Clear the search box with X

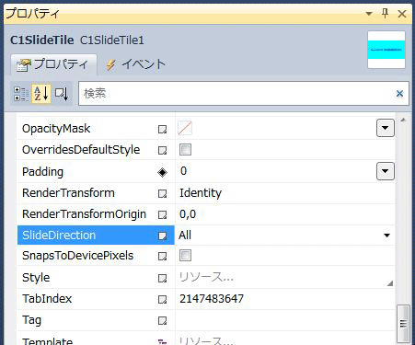(399, 94)
